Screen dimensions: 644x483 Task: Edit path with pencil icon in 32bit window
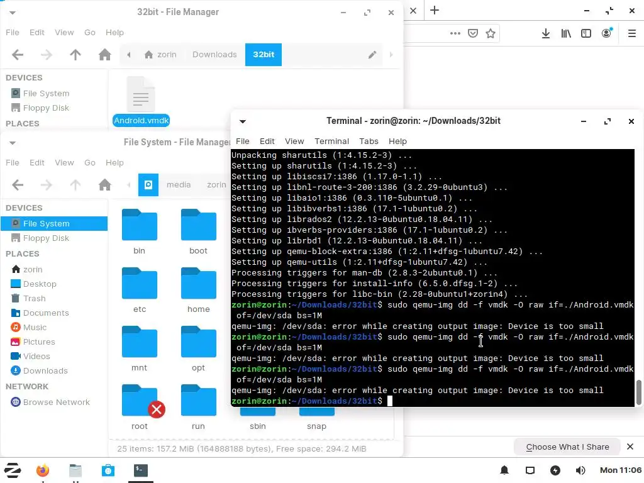[372, 55]
